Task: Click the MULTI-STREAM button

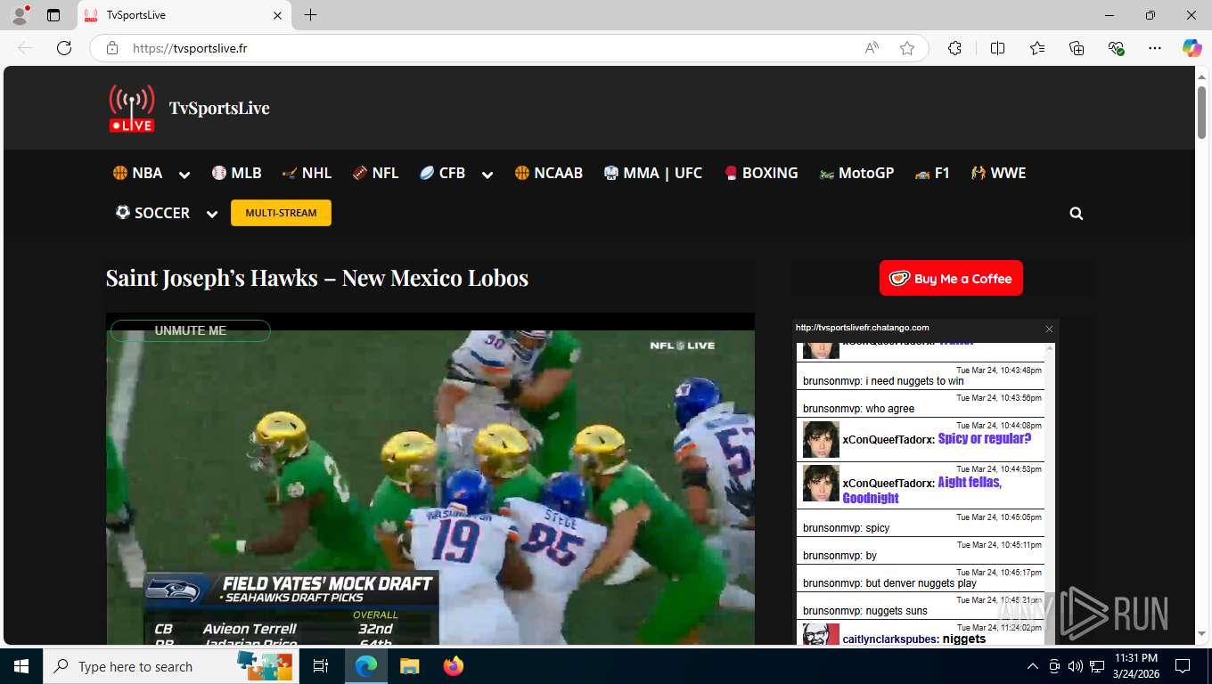Action: [281, 213]
